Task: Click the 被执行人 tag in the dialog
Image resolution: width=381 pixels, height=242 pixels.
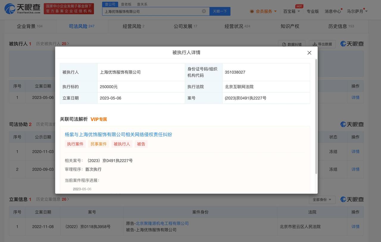Action: (122, 144)
